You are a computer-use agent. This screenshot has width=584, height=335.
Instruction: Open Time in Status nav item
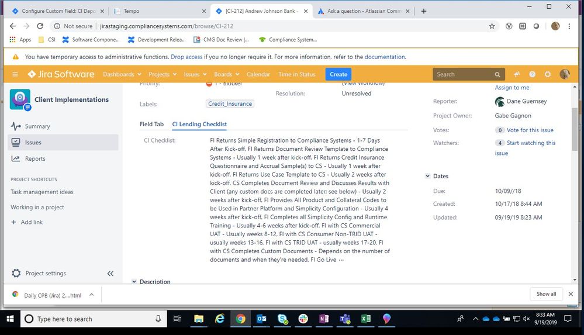click(x=296, y=74)
